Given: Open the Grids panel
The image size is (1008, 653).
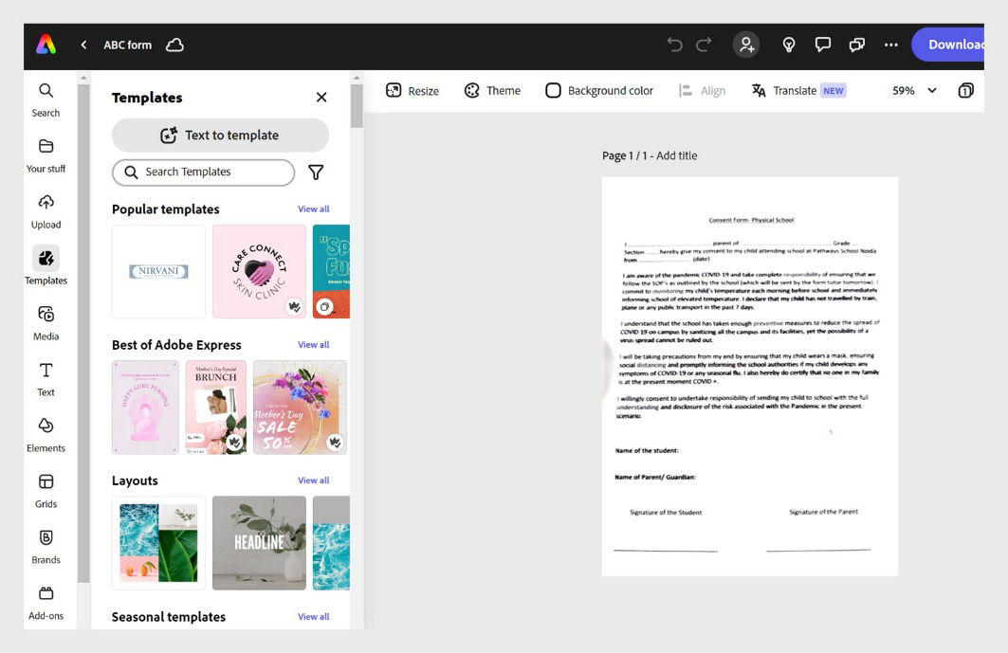Looking at the screenshot, I should point(46,488).
